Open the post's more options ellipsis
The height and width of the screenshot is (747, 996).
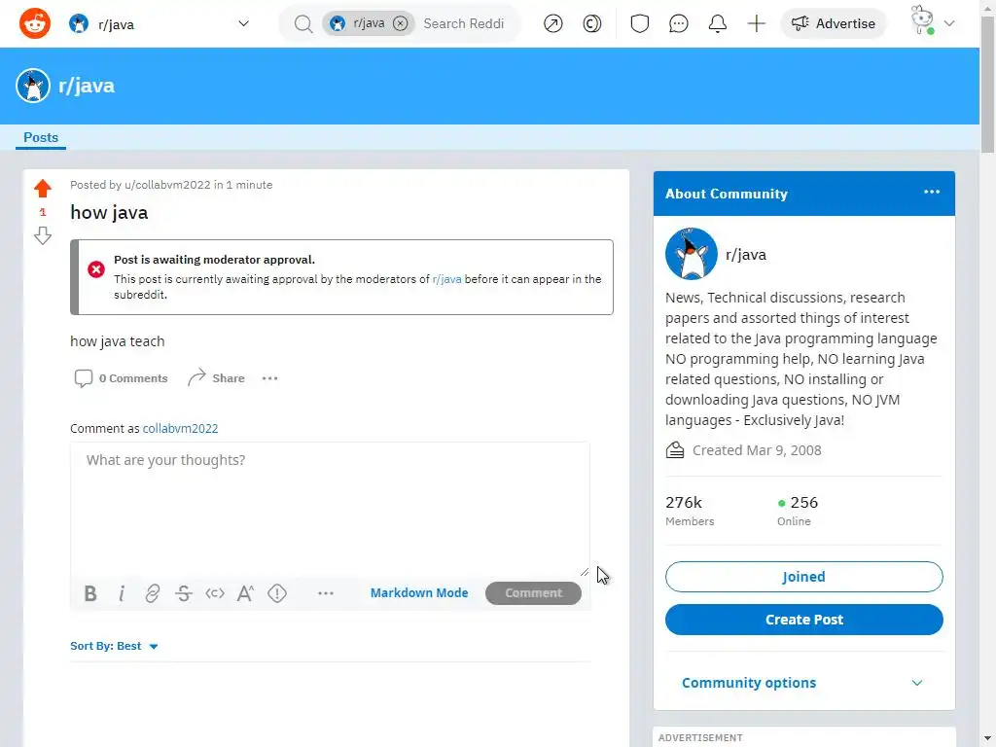[270, 378]
